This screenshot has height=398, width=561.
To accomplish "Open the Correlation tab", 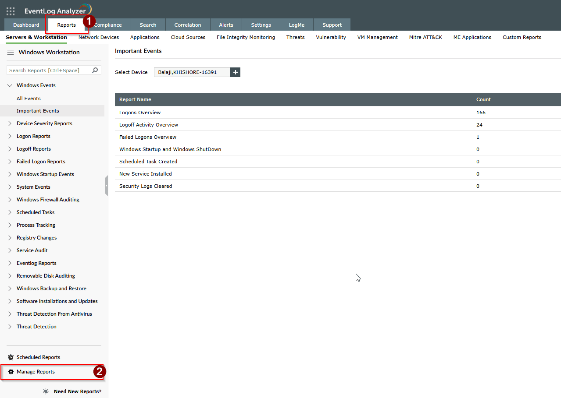I will click(188, 25).
